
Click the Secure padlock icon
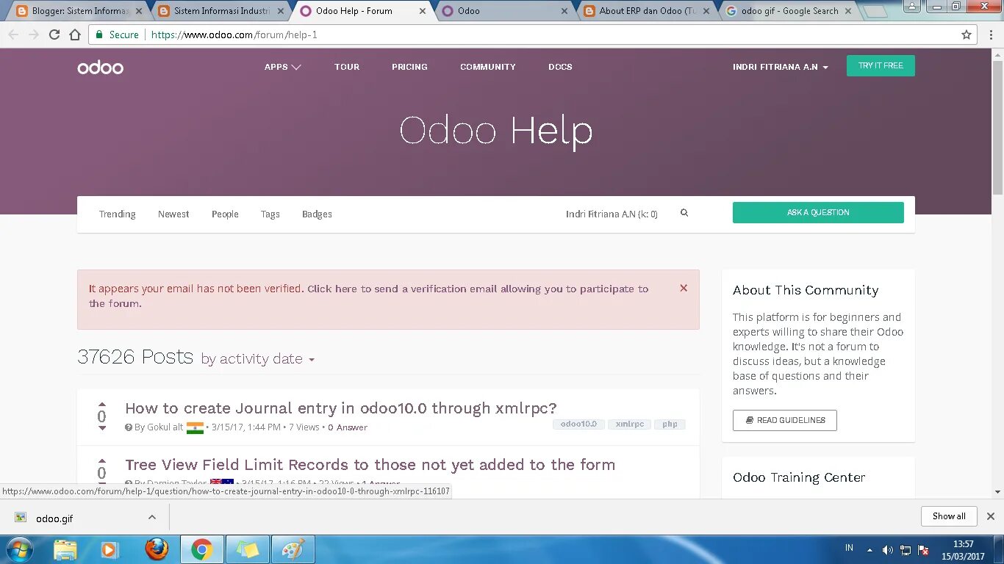pyautogui.click(x=99, y=35)
